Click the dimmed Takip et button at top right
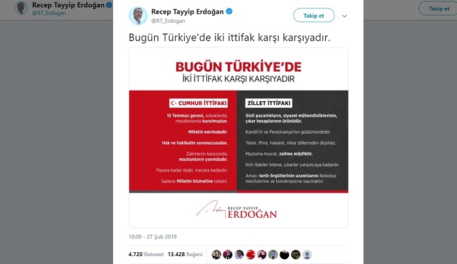 [438, 8]
